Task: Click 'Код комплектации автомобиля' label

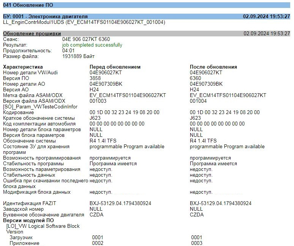Action: click(x=39, y=124)
